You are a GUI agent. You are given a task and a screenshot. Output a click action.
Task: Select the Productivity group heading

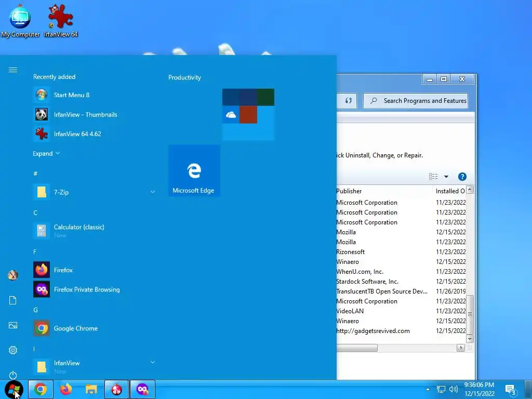tap(184, 77)
